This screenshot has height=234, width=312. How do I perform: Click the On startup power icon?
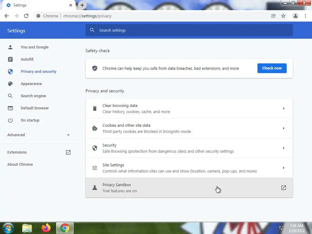(10, 120)
